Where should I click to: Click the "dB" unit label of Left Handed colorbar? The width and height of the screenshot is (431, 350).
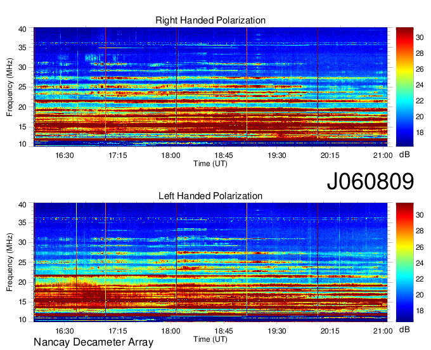point(404,329)
